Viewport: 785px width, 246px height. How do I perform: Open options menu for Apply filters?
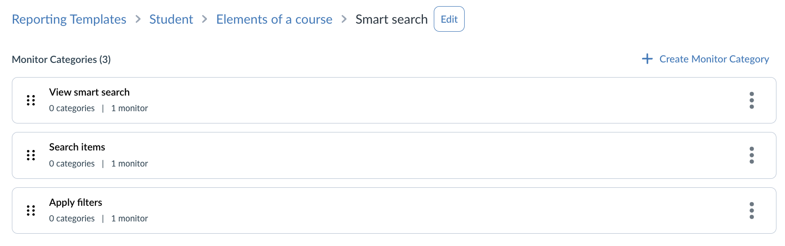[751, 211]
